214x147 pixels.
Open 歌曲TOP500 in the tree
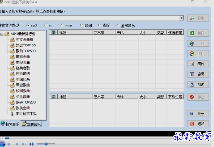[26, 51]
